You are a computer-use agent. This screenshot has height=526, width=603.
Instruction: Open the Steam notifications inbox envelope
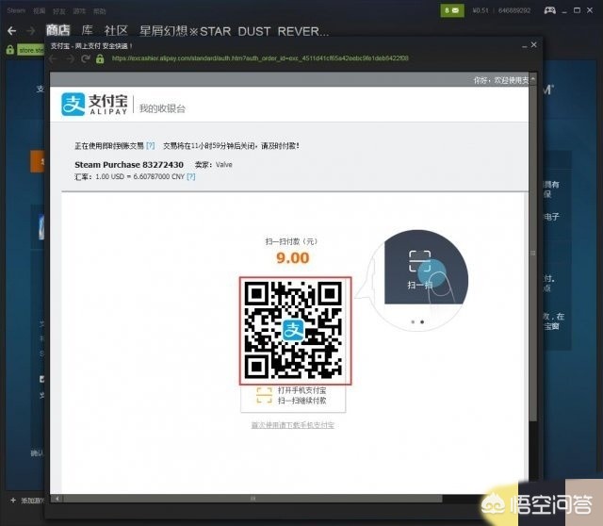click(x=452, y=10)
